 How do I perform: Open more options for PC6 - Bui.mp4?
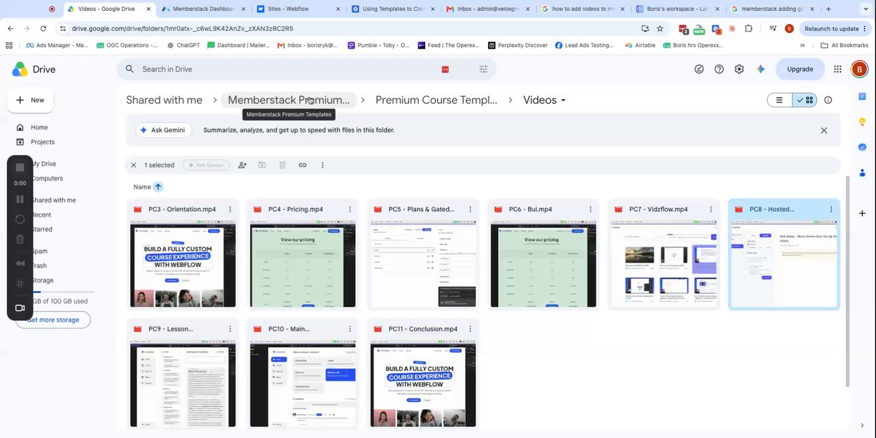[x=591, y=209]
